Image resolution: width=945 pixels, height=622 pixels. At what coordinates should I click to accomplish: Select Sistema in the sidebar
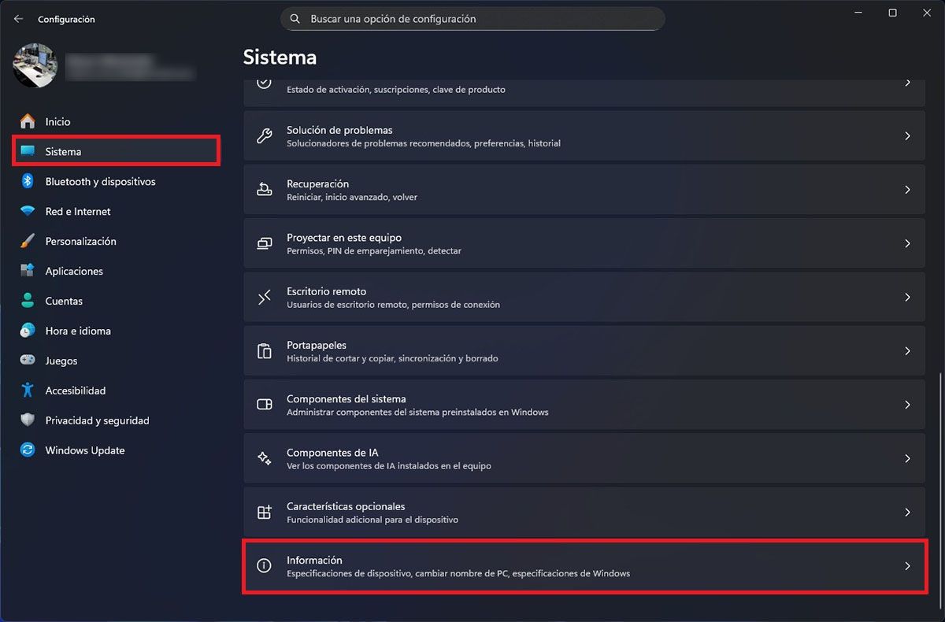[x=117, y=151]
